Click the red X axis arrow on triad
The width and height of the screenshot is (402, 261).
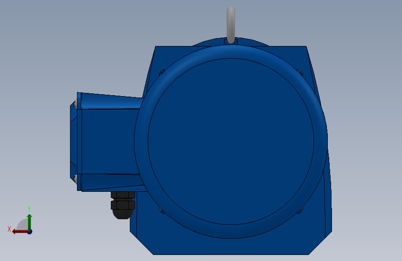click(20, 232)
